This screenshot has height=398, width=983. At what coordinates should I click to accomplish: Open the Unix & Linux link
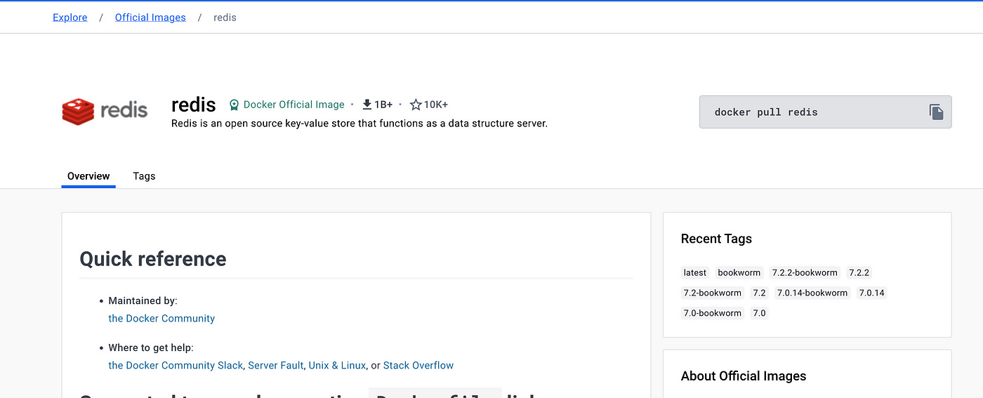tap(337, 365)
